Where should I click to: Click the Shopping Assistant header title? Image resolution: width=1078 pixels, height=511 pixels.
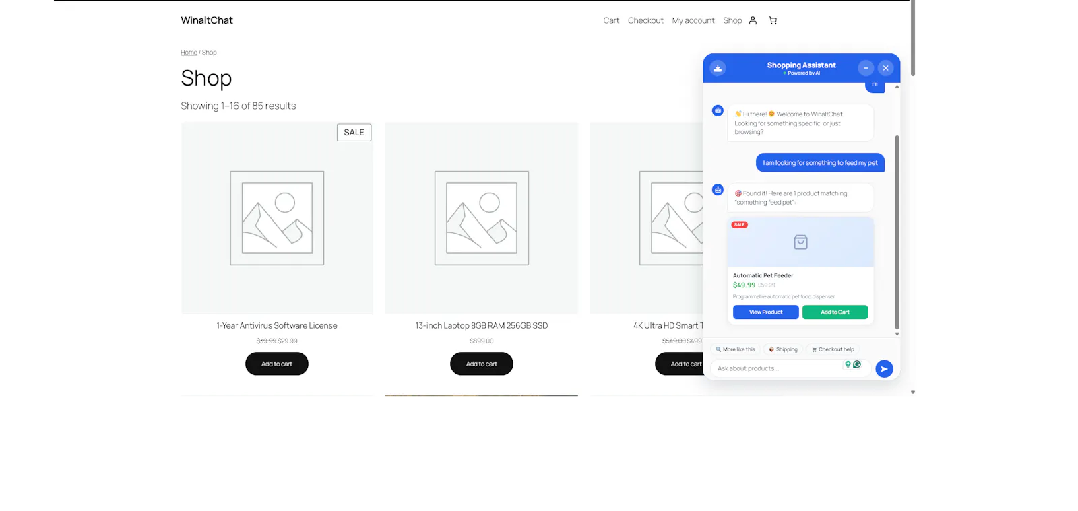tap(801, 65)
